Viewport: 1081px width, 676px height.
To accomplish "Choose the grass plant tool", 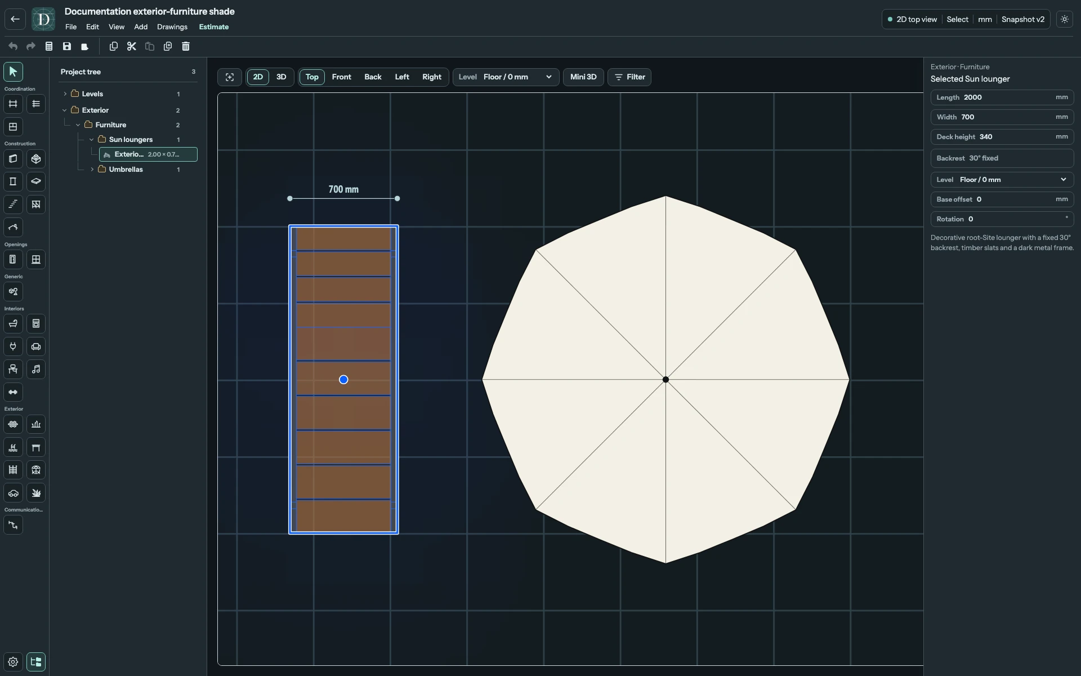I will pyautogui.click(x=36, y=493).
